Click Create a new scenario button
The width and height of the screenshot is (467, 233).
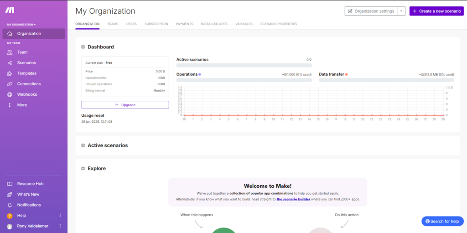[436, 11]
